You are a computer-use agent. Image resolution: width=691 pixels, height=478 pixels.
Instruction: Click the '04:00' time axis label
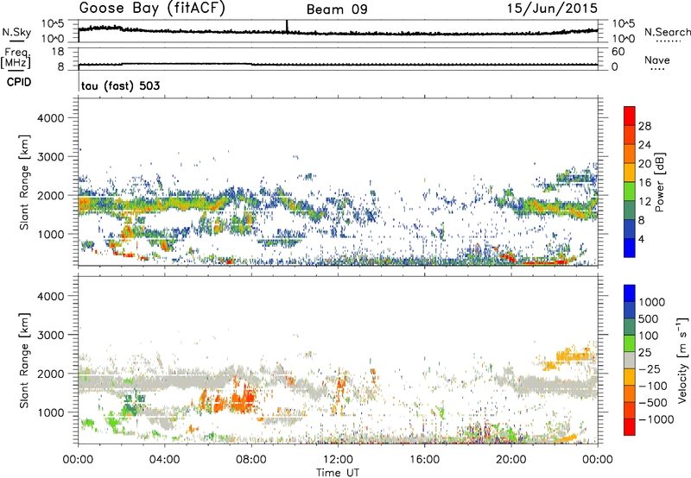(x=164, y=460)
